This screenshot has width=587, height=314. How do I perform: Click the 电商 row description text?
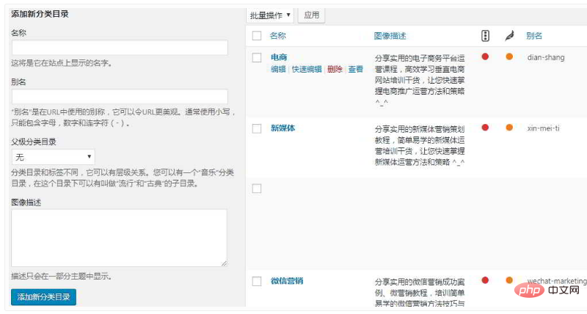point(420,80)
